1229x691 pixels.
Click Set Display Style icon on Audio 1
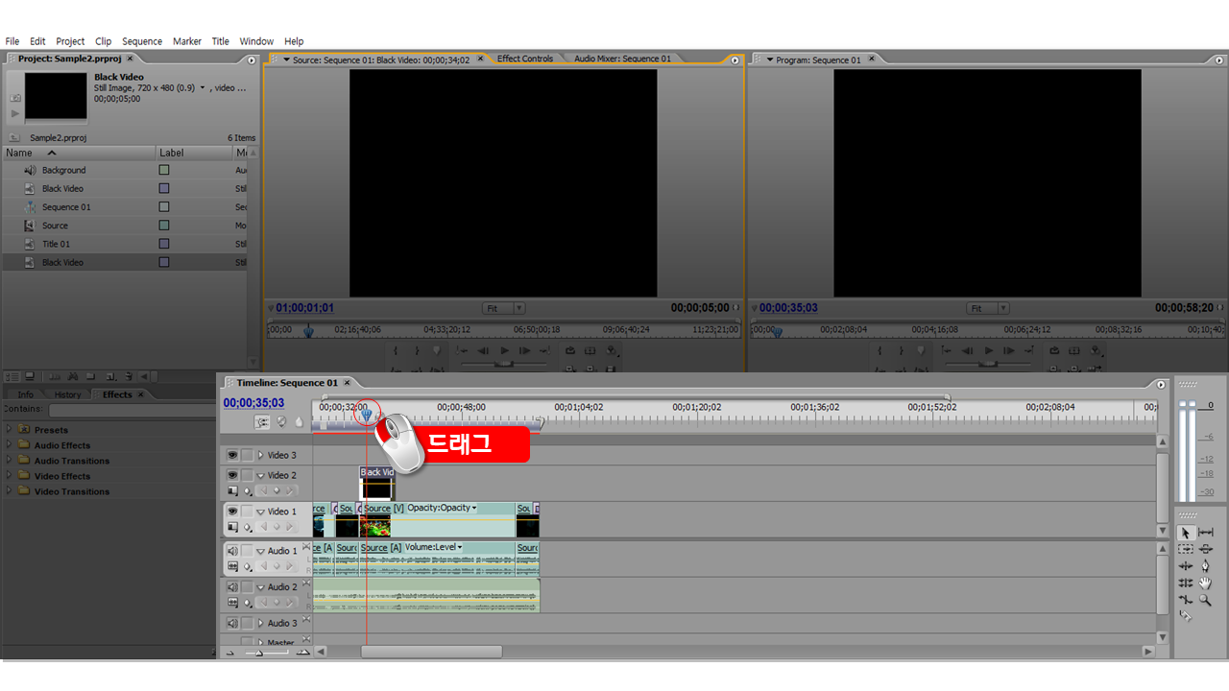click(x=231, y=566)
